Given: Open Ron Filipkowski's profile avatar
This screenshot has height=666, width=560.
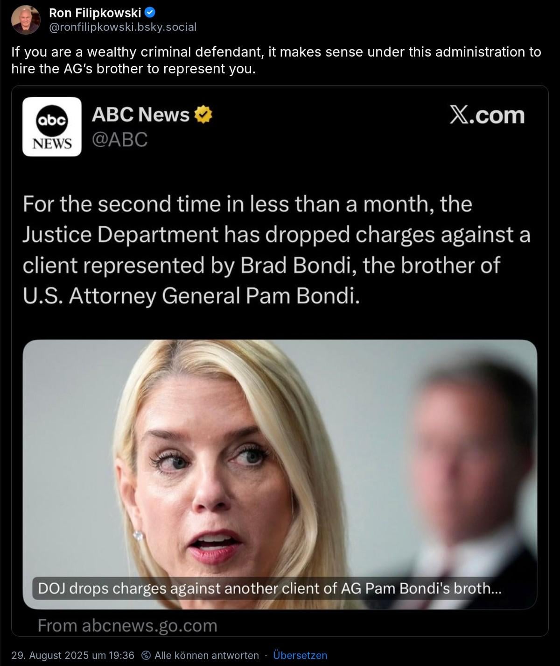Looking at the screenshot, I should [x=26, y=20].
